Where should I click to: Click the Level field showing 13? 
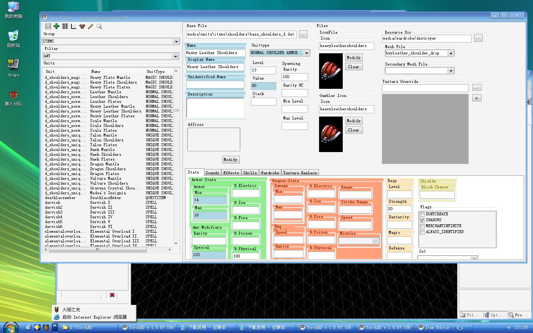[x=264, y=70]
